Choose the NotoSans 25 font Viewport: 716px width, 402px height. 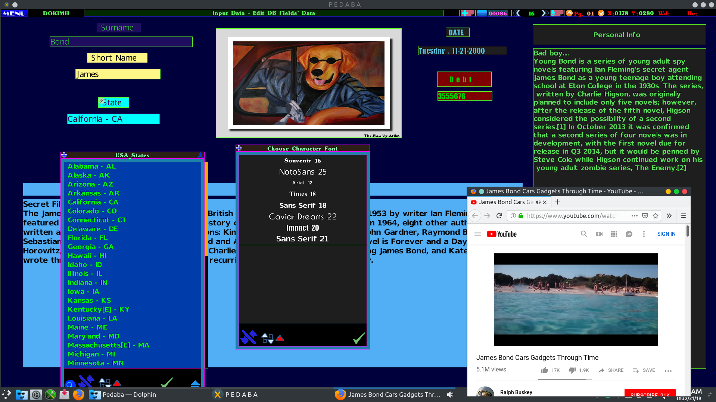click(303, 172)
